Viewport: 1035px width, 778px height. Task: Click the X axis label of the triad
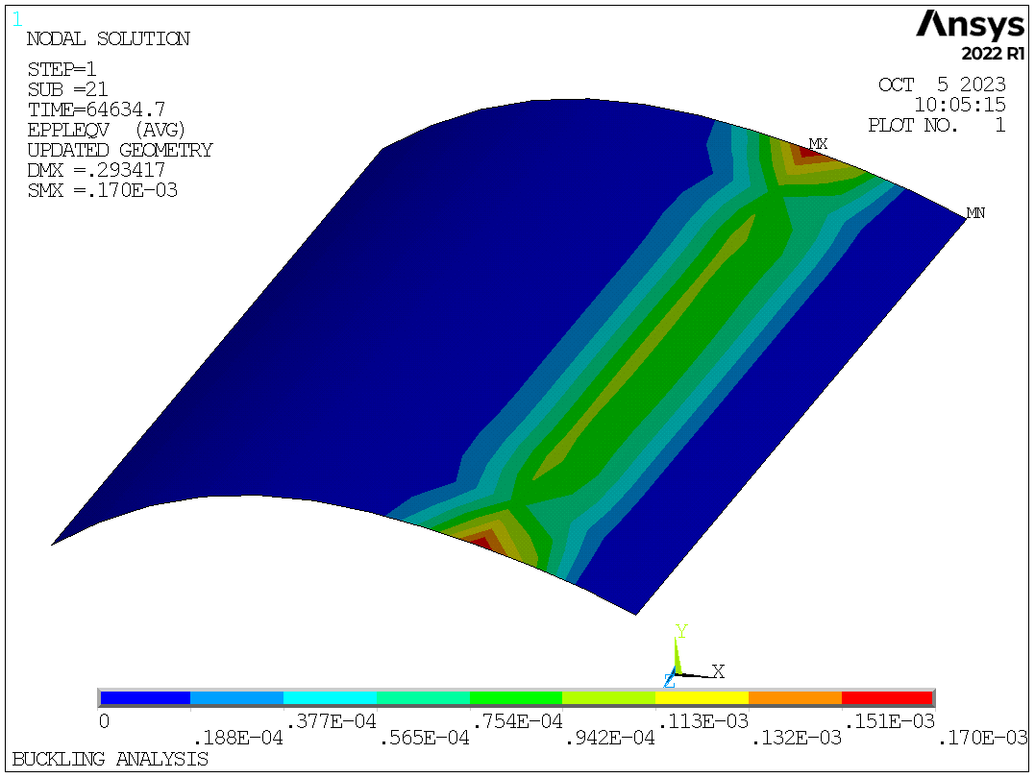717,671
